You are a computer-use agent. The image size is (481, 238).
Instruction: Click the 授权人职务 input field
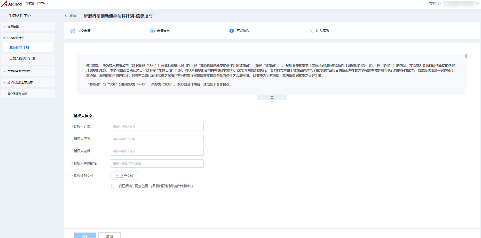[157, 139]
